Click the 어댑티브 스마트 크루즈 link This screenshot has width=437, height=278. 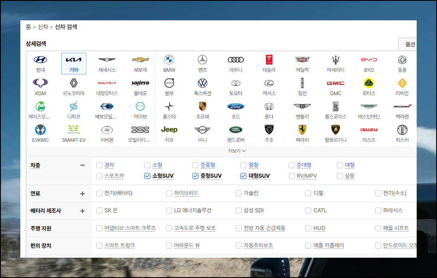(130, 228)
